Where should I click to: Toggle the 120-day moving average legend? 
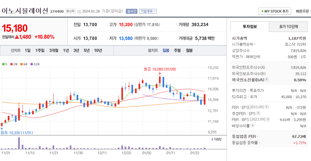35,64
